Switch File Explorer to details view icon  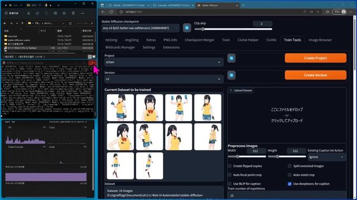(x=90, y=57)
